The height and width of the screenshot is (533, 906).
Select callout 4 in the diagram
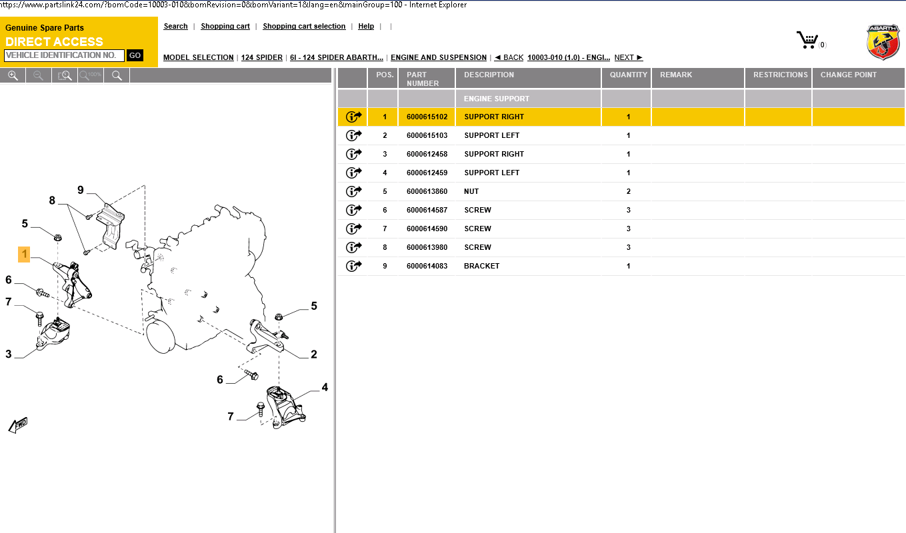[x=325, y=387]
